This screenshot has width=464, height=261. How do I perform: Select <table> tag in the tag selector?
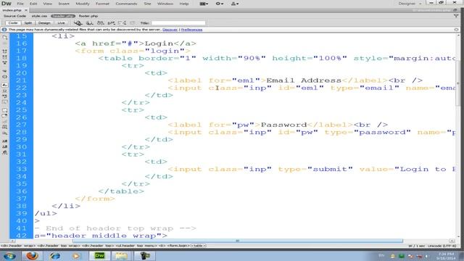click(198, 246)
